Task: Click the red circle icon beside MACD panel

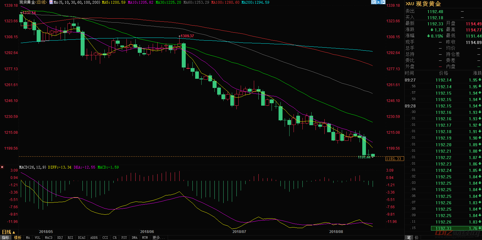Action: pos(2,167)
